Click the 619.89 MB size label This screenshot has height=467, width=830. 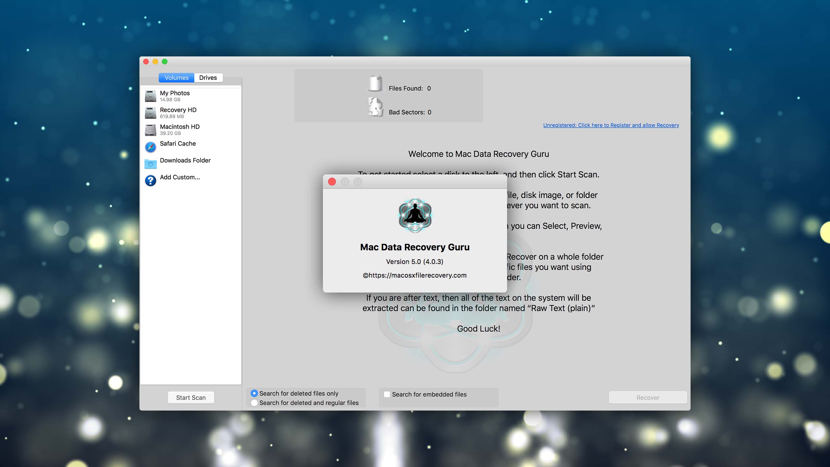point(172,117)
